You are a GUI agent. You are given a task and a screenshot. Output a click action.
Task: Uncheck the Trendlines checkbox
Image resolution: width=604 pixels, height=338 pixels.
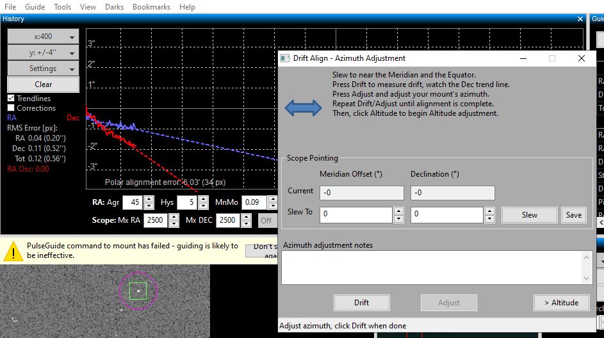[11, 99]
